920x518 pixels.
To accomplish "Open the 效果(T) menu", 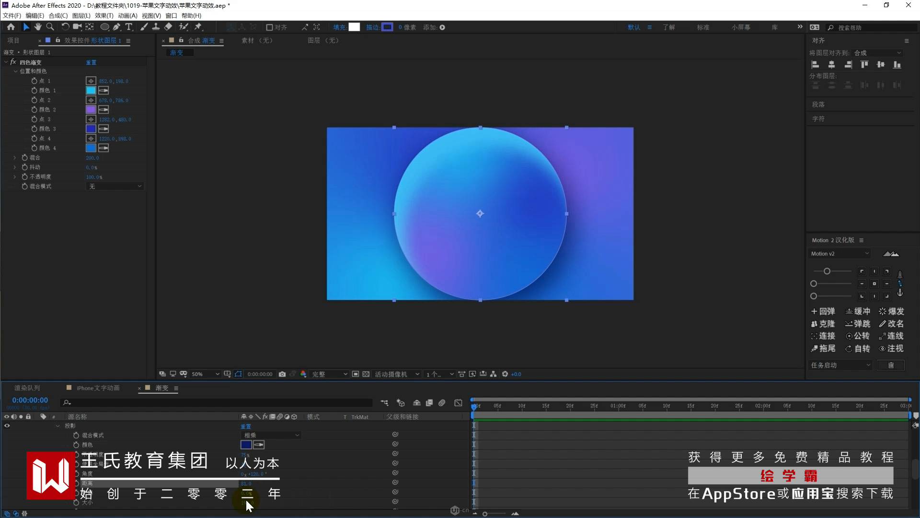I will point(104,16).
